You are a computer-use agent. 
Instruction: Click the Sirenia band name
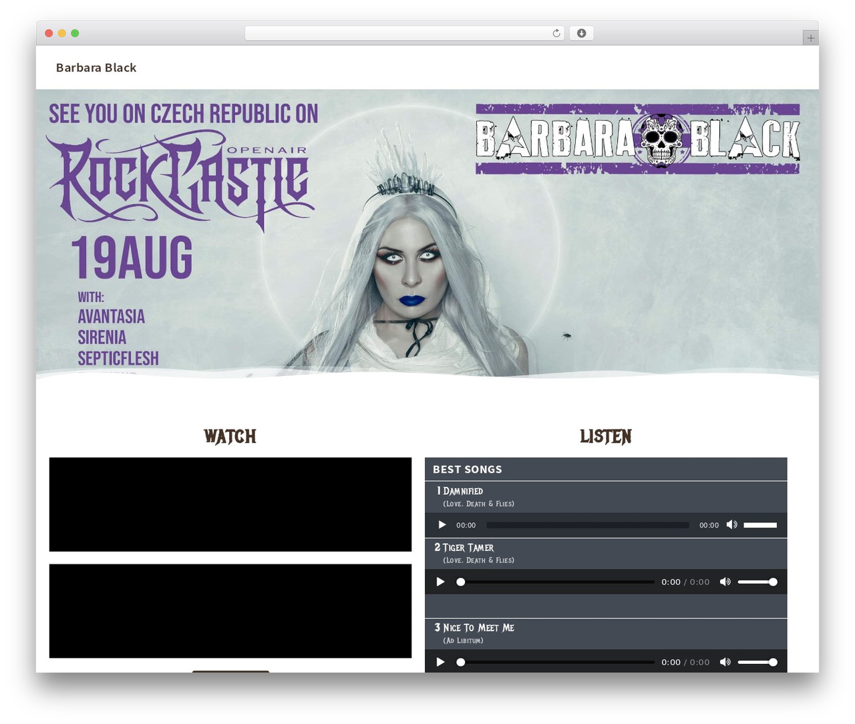click(x=102, y=337)
